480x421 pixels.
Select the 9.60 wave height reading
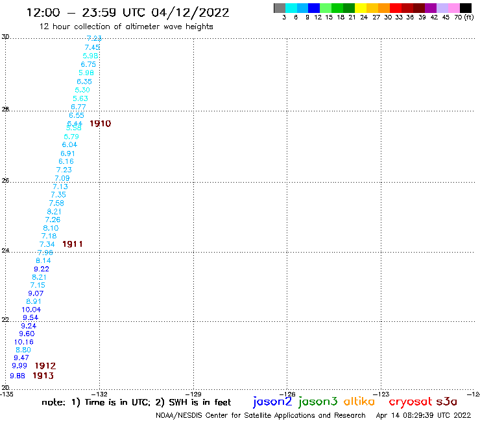tap(27, 334)
